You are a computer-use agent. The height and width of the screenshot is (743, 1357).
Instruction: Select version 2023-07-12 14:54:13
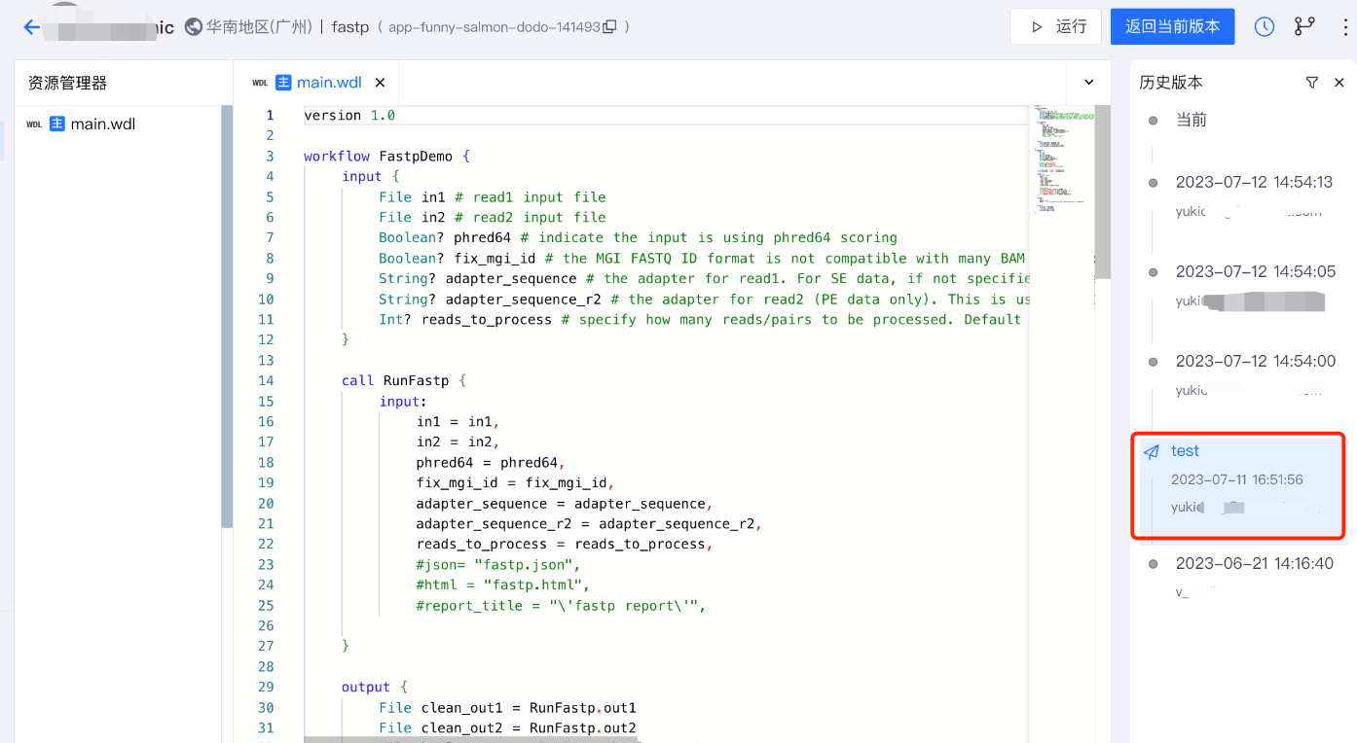tap(1254, 182)
